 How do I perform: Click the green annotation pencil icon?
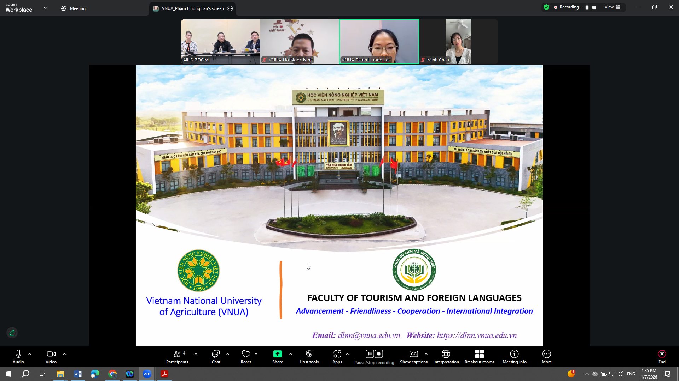click(12, 333)
